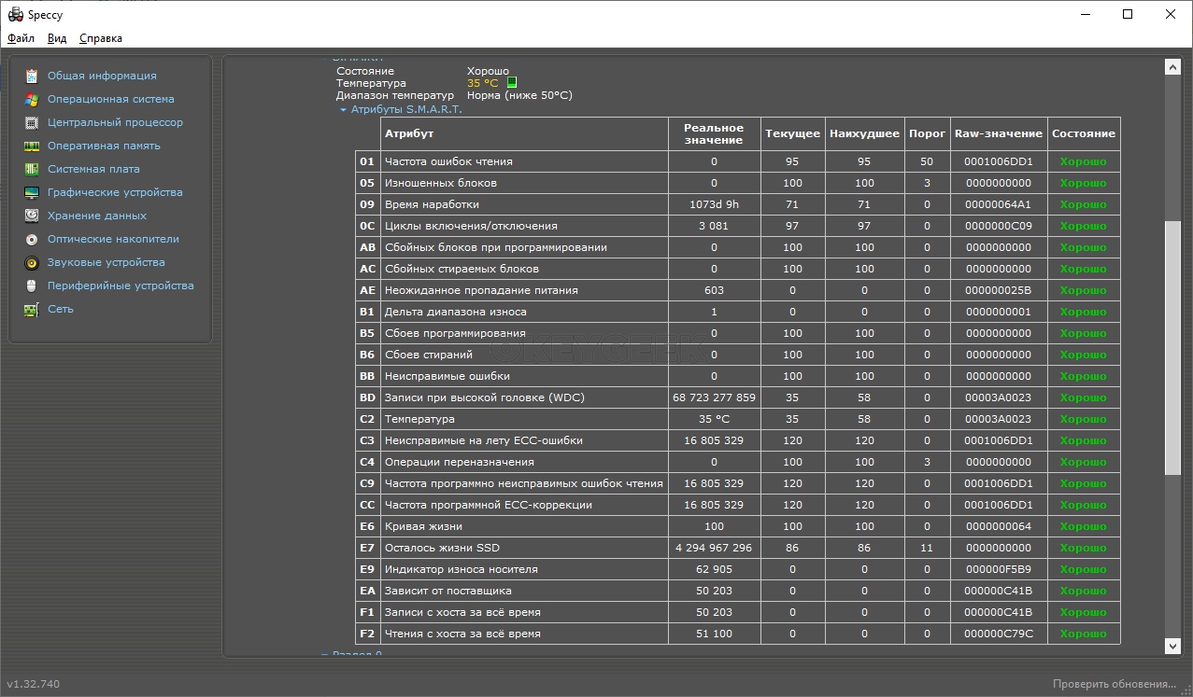Click the Системная плата motherboard icon

[32, 169]
